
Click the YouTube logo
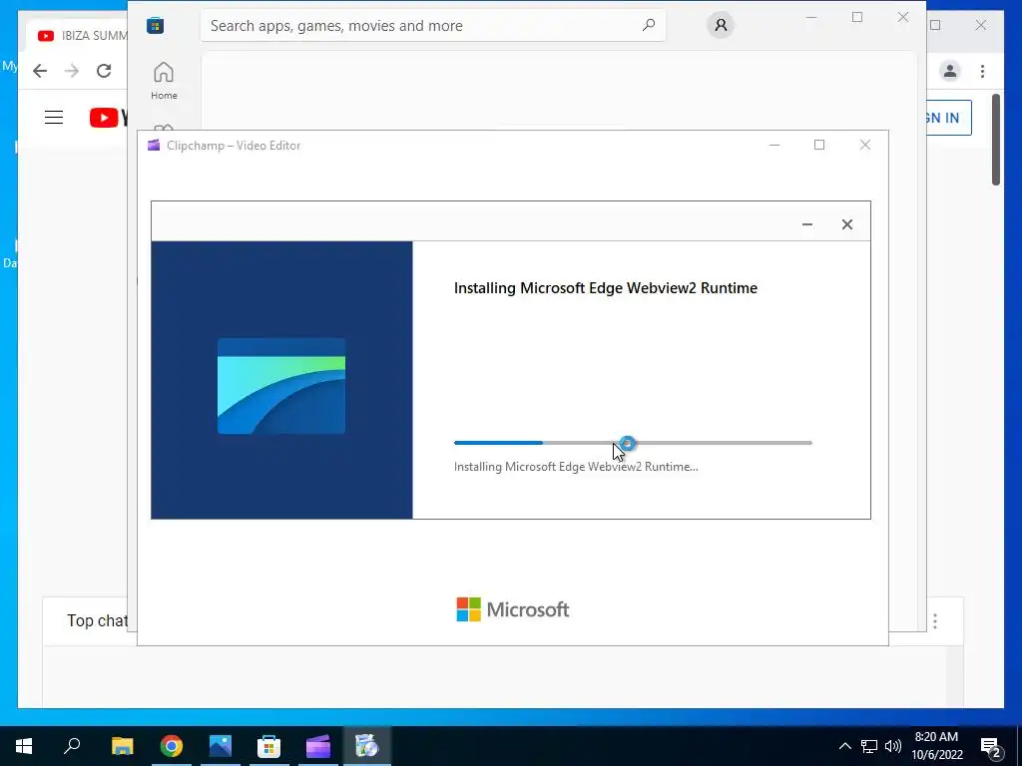(x=108, y=118)
